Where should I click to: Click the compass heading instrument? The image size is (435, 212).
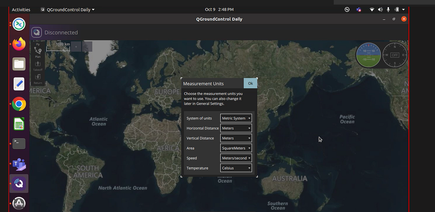[395, 55]
